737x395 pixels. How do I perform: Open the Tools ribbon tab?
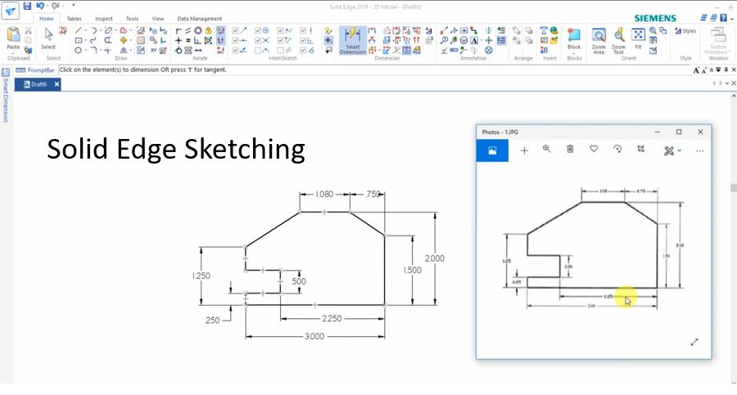[132, 18]
